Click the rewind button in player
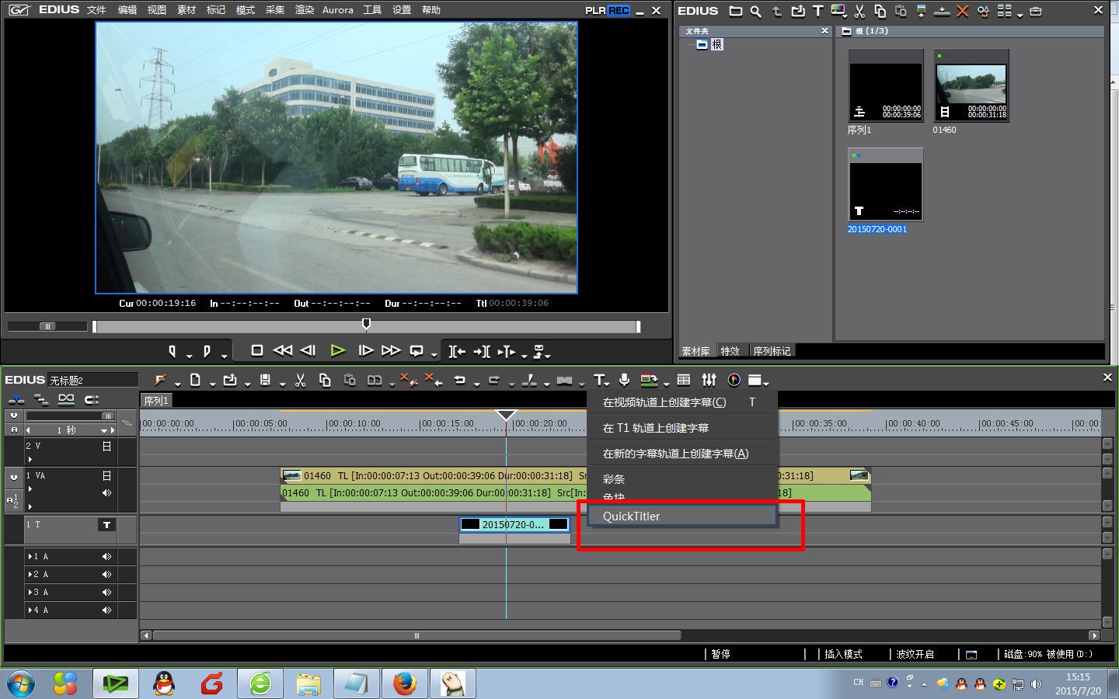Viewport: 1119px width, 699px height. [283, 350]
